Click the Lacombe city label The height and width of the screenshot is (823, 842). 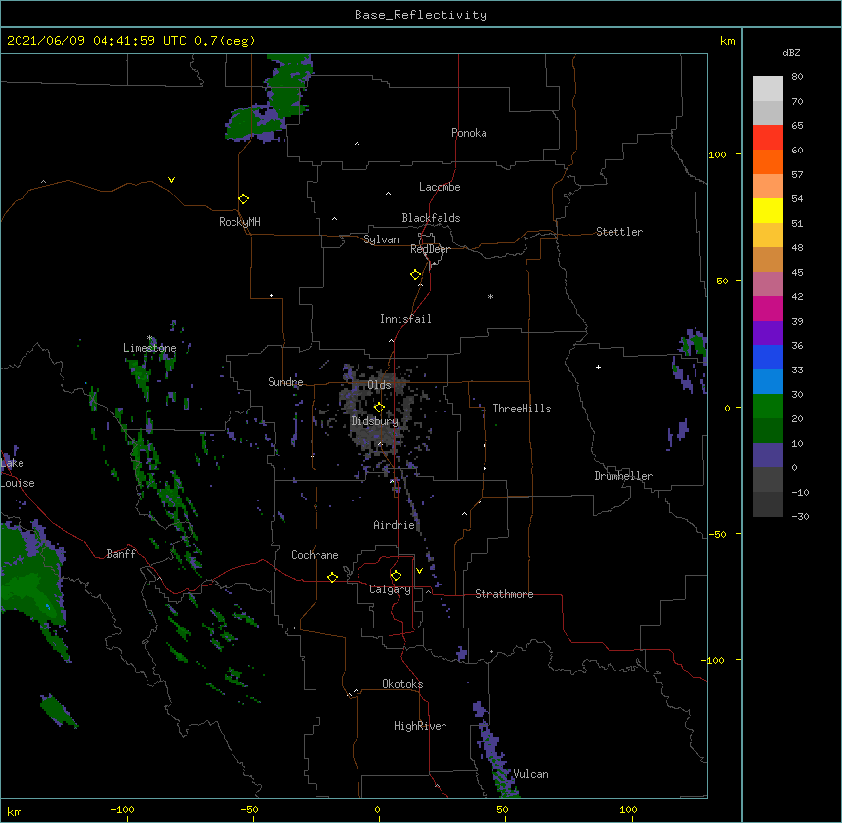tap(440, 187)
